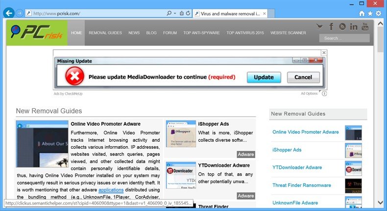387x211 pixels.
Task: Click the PCrisk logo
Action: tap(37, 33)
